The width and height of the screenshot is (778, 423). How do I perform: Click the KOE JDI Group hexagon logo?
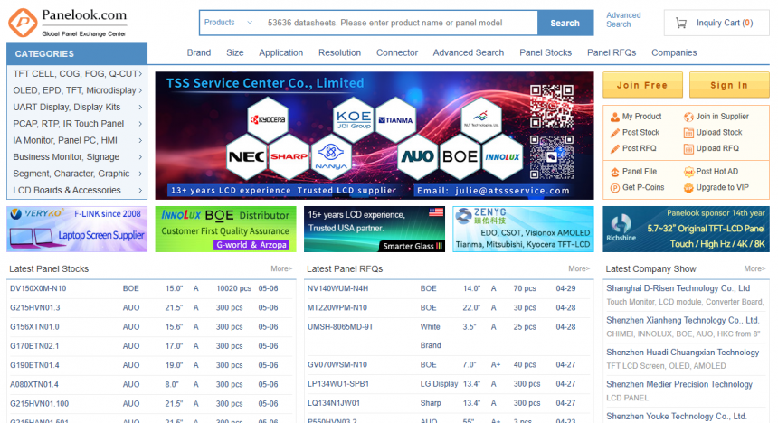pyautogui.click(x=354, y=119)
